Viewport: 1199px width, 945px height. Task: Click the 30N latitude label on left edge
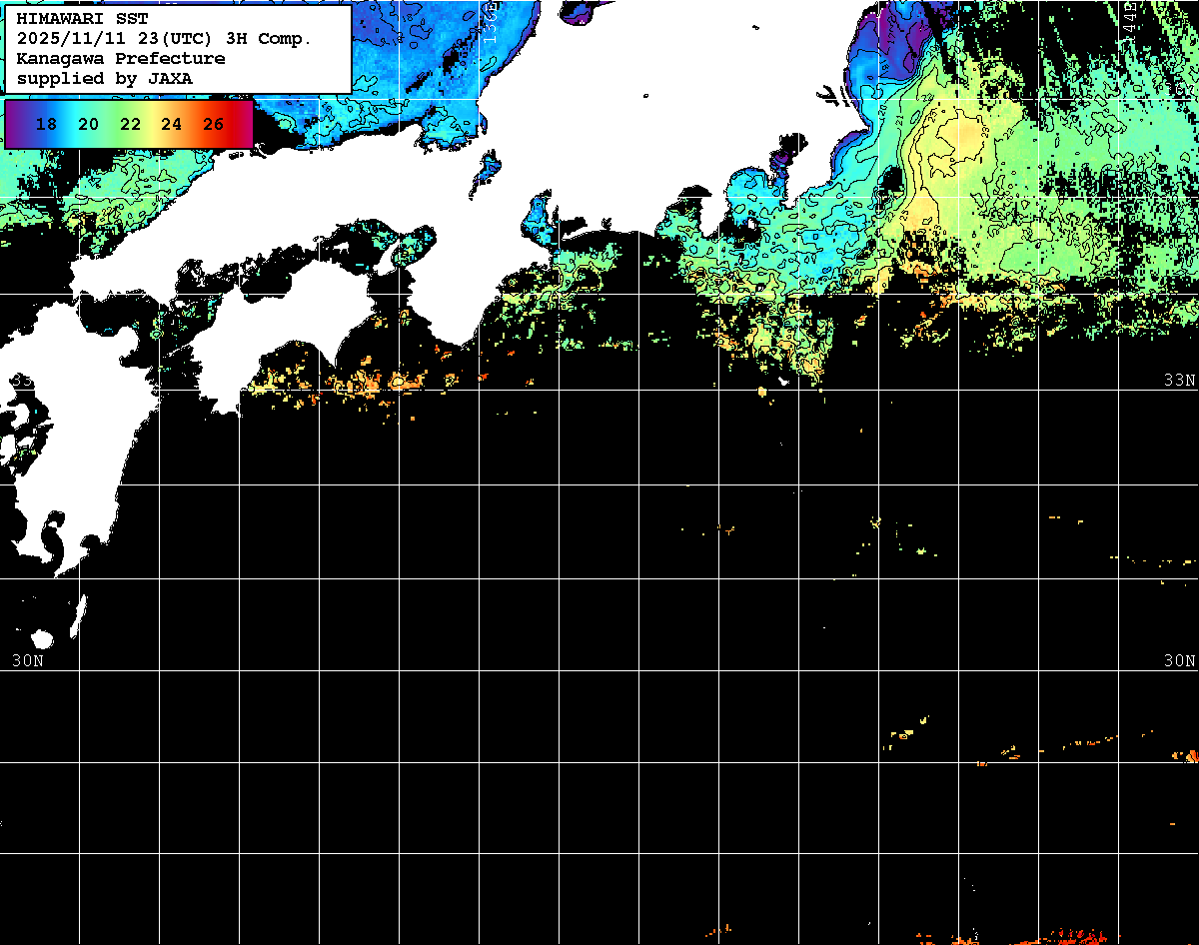click(28, 660)
